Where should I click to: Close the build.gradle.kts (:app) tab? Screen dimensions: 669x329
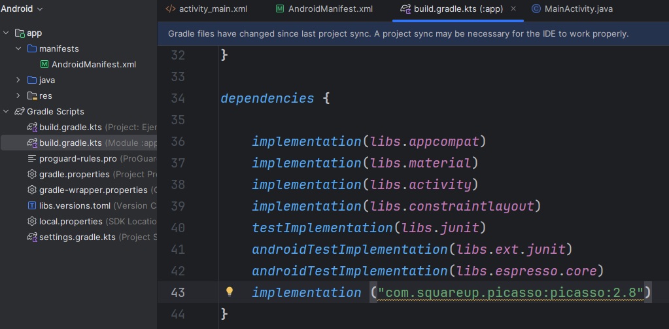513,9
